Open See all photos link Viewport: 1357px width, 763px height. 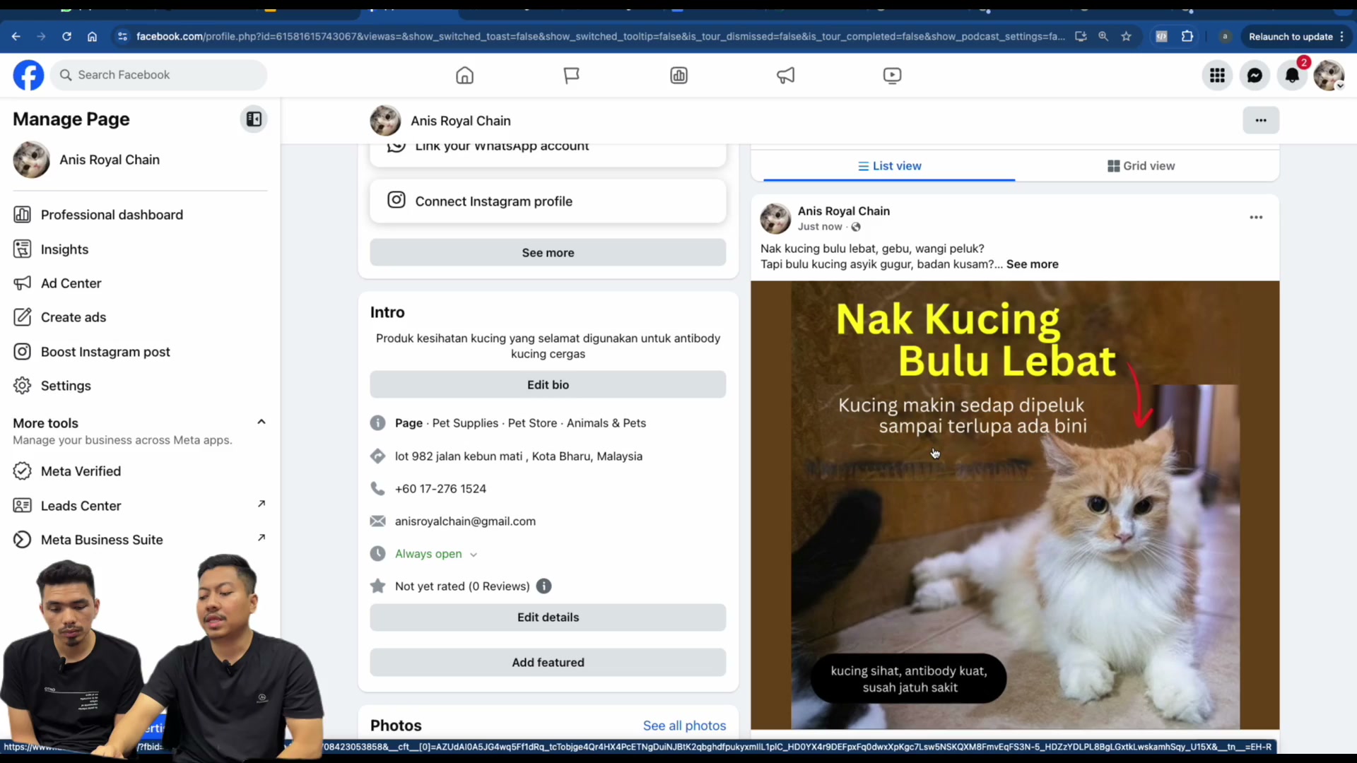pos(684,726)
